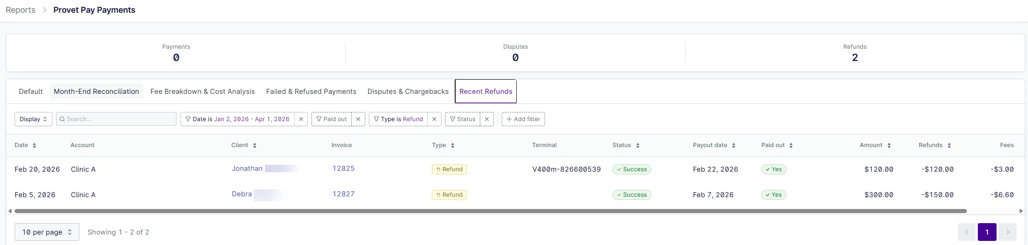Click page 1 button

[987, 232]
